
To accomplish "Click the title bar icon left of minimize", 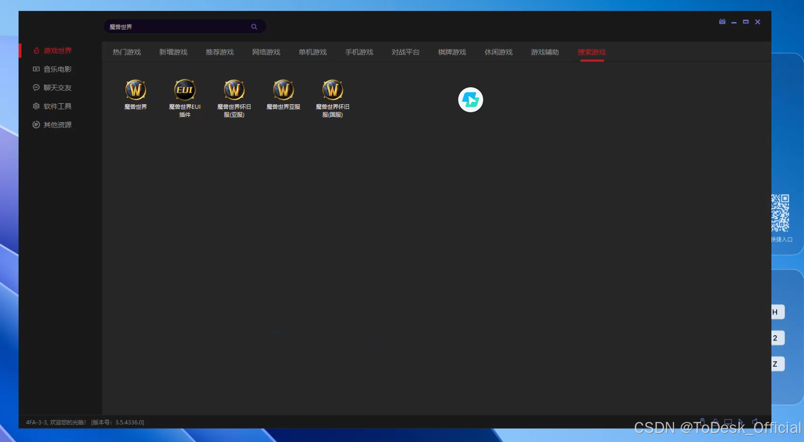I will point(722,22).
